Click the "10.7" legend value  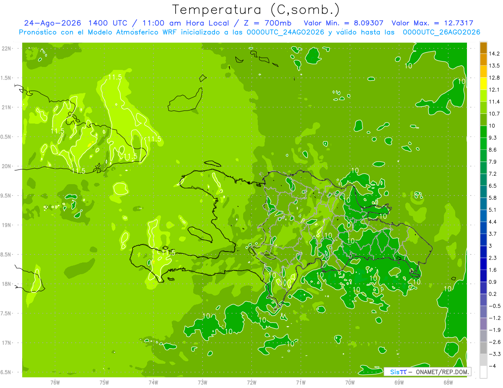pyautogui.click(x=494, y=114)
